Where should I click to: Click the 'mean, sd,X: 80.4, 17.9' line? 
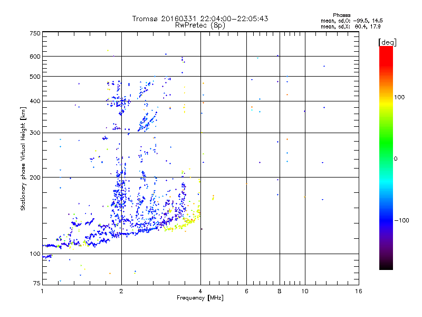tap(350, 26)
